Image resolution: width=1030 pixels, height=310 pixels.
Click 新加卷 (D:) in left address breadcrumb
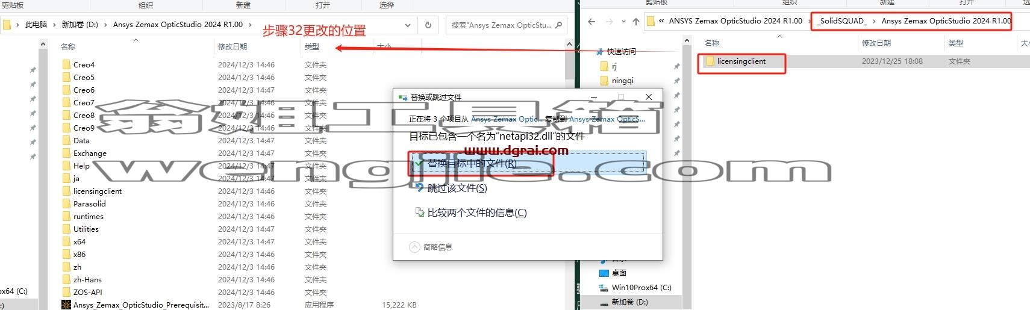coord(80,25)
